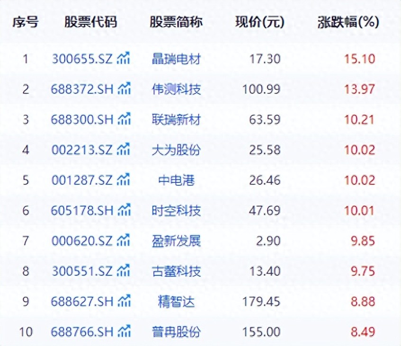Open the chart icon beside 688766.SH

pyautogui.click(x=124, y=332)
